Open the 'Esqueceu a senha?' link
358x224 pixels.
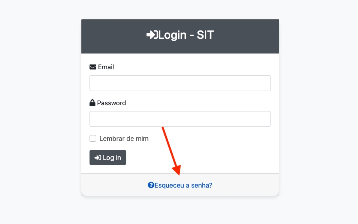pyautogui.click(x=183, y=185)
